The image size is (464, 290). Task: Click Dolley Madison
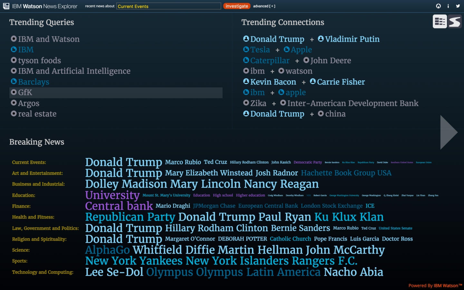tap(126, 184)
